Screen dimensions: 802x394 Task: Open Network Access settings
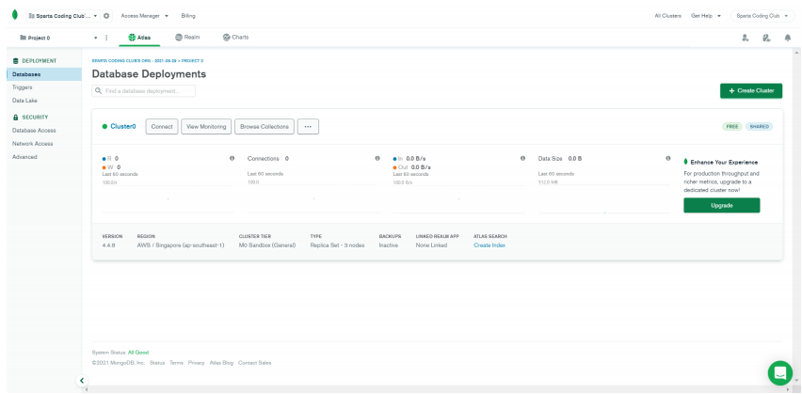click(32, 144)
